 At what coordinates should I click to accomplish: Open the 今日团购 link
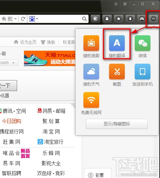[12, 121]
